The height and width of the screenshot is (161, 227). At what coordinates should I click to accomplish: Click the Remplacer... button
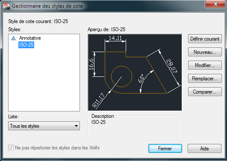click(205, 79)
